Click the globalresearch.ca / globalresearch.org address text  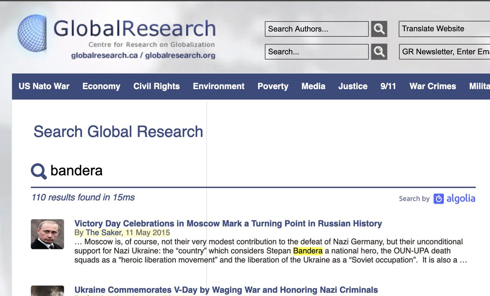click(x=143, y=55)
